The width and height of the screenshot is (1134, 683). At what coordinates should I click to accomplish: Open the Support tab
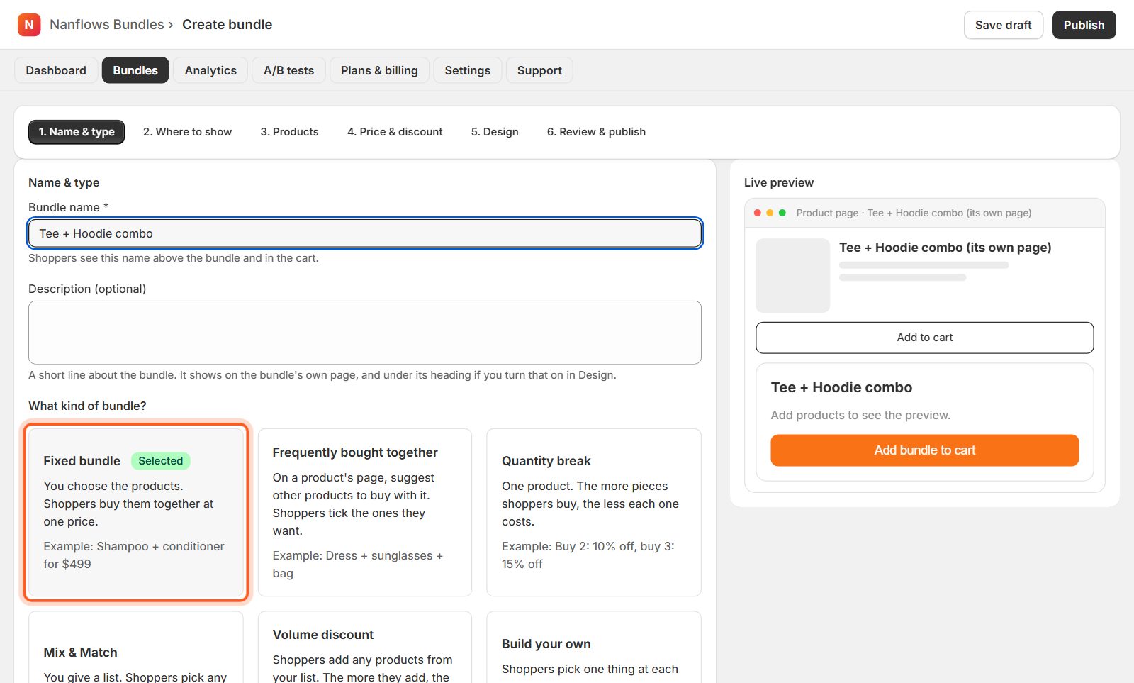[539, 70]
